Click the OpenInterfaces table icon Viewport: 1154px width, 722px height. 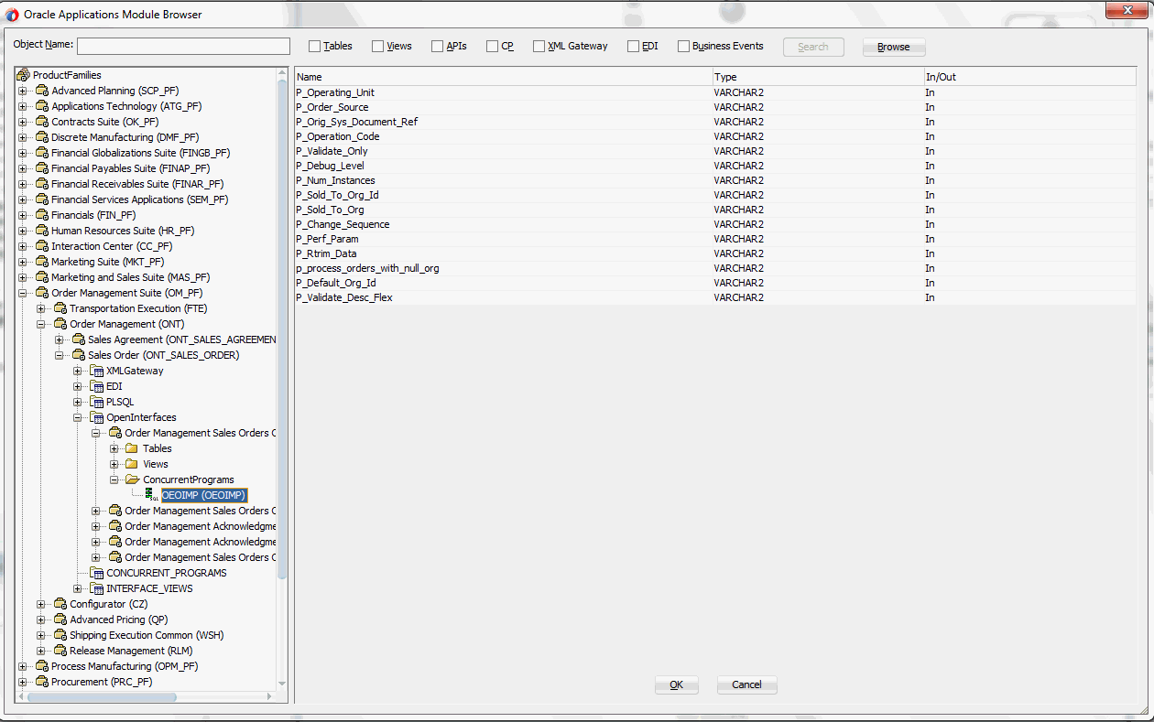(97, 417)
